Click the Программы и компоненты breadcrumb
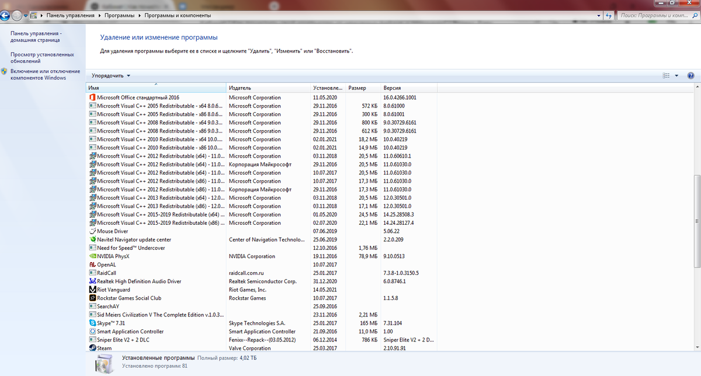The width and height of the screenshot is (701, 376). pos(178,15)
